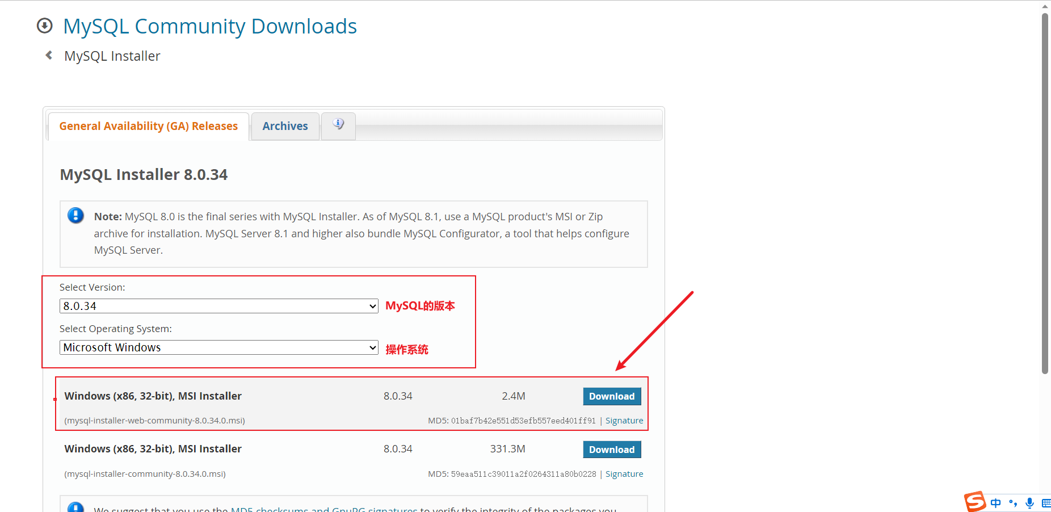Click the Select Version label
The width and height of the screenshot is (1051, 512).
pyautogui.click(x=93, y=287)
